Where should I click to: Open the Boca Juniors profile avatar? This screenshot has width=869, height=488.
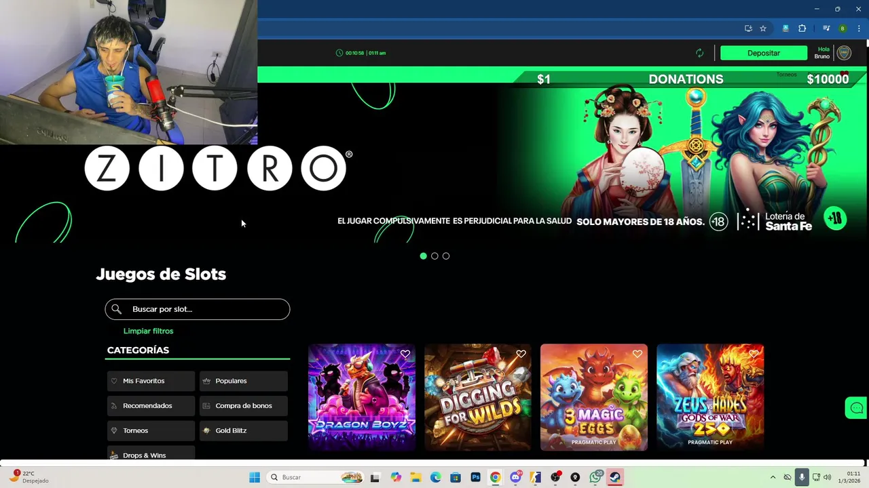tap(844, 53)
